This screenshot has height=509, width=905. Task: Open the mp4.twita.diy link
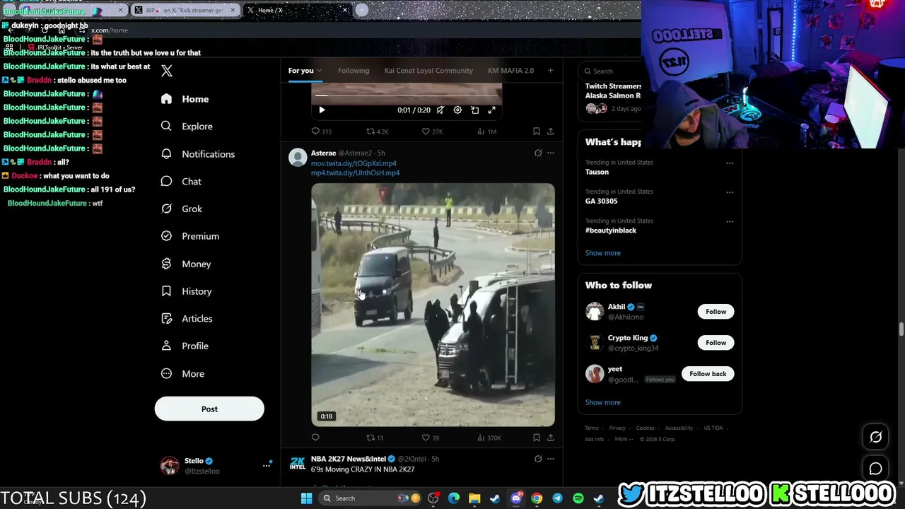click(355, 172)
